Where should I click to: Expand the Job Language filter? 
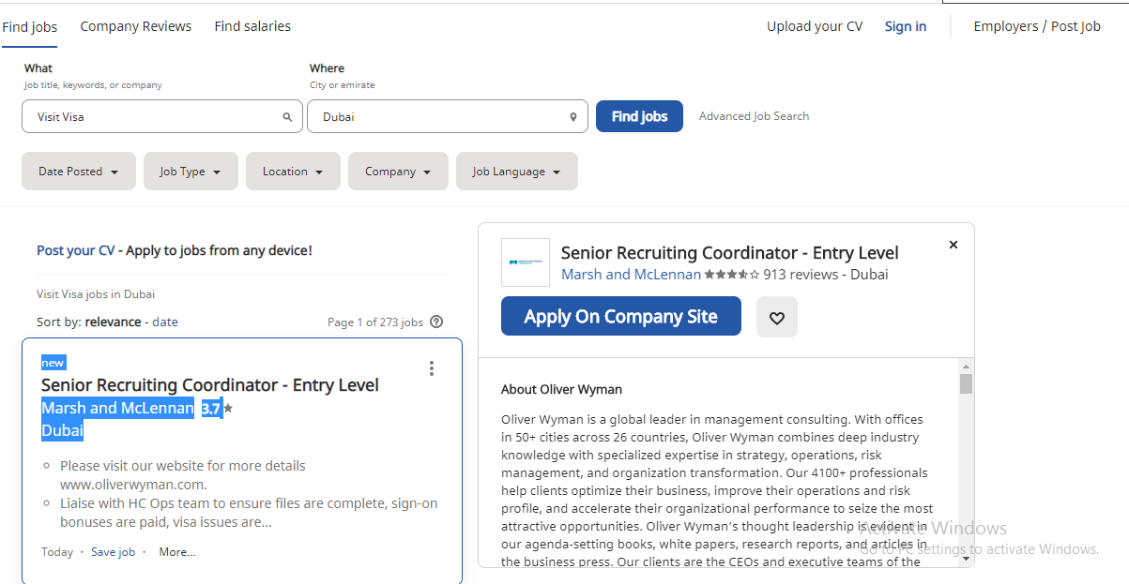tap(517, 172)
